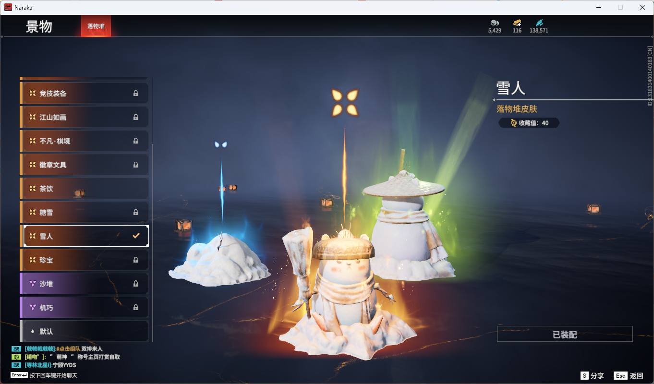Close the Naraka window
The image size is (654, 384).
click(642, 7)
